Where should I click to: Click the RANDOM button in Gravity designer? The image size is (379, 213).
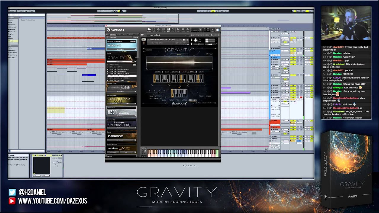pos(208,96)
